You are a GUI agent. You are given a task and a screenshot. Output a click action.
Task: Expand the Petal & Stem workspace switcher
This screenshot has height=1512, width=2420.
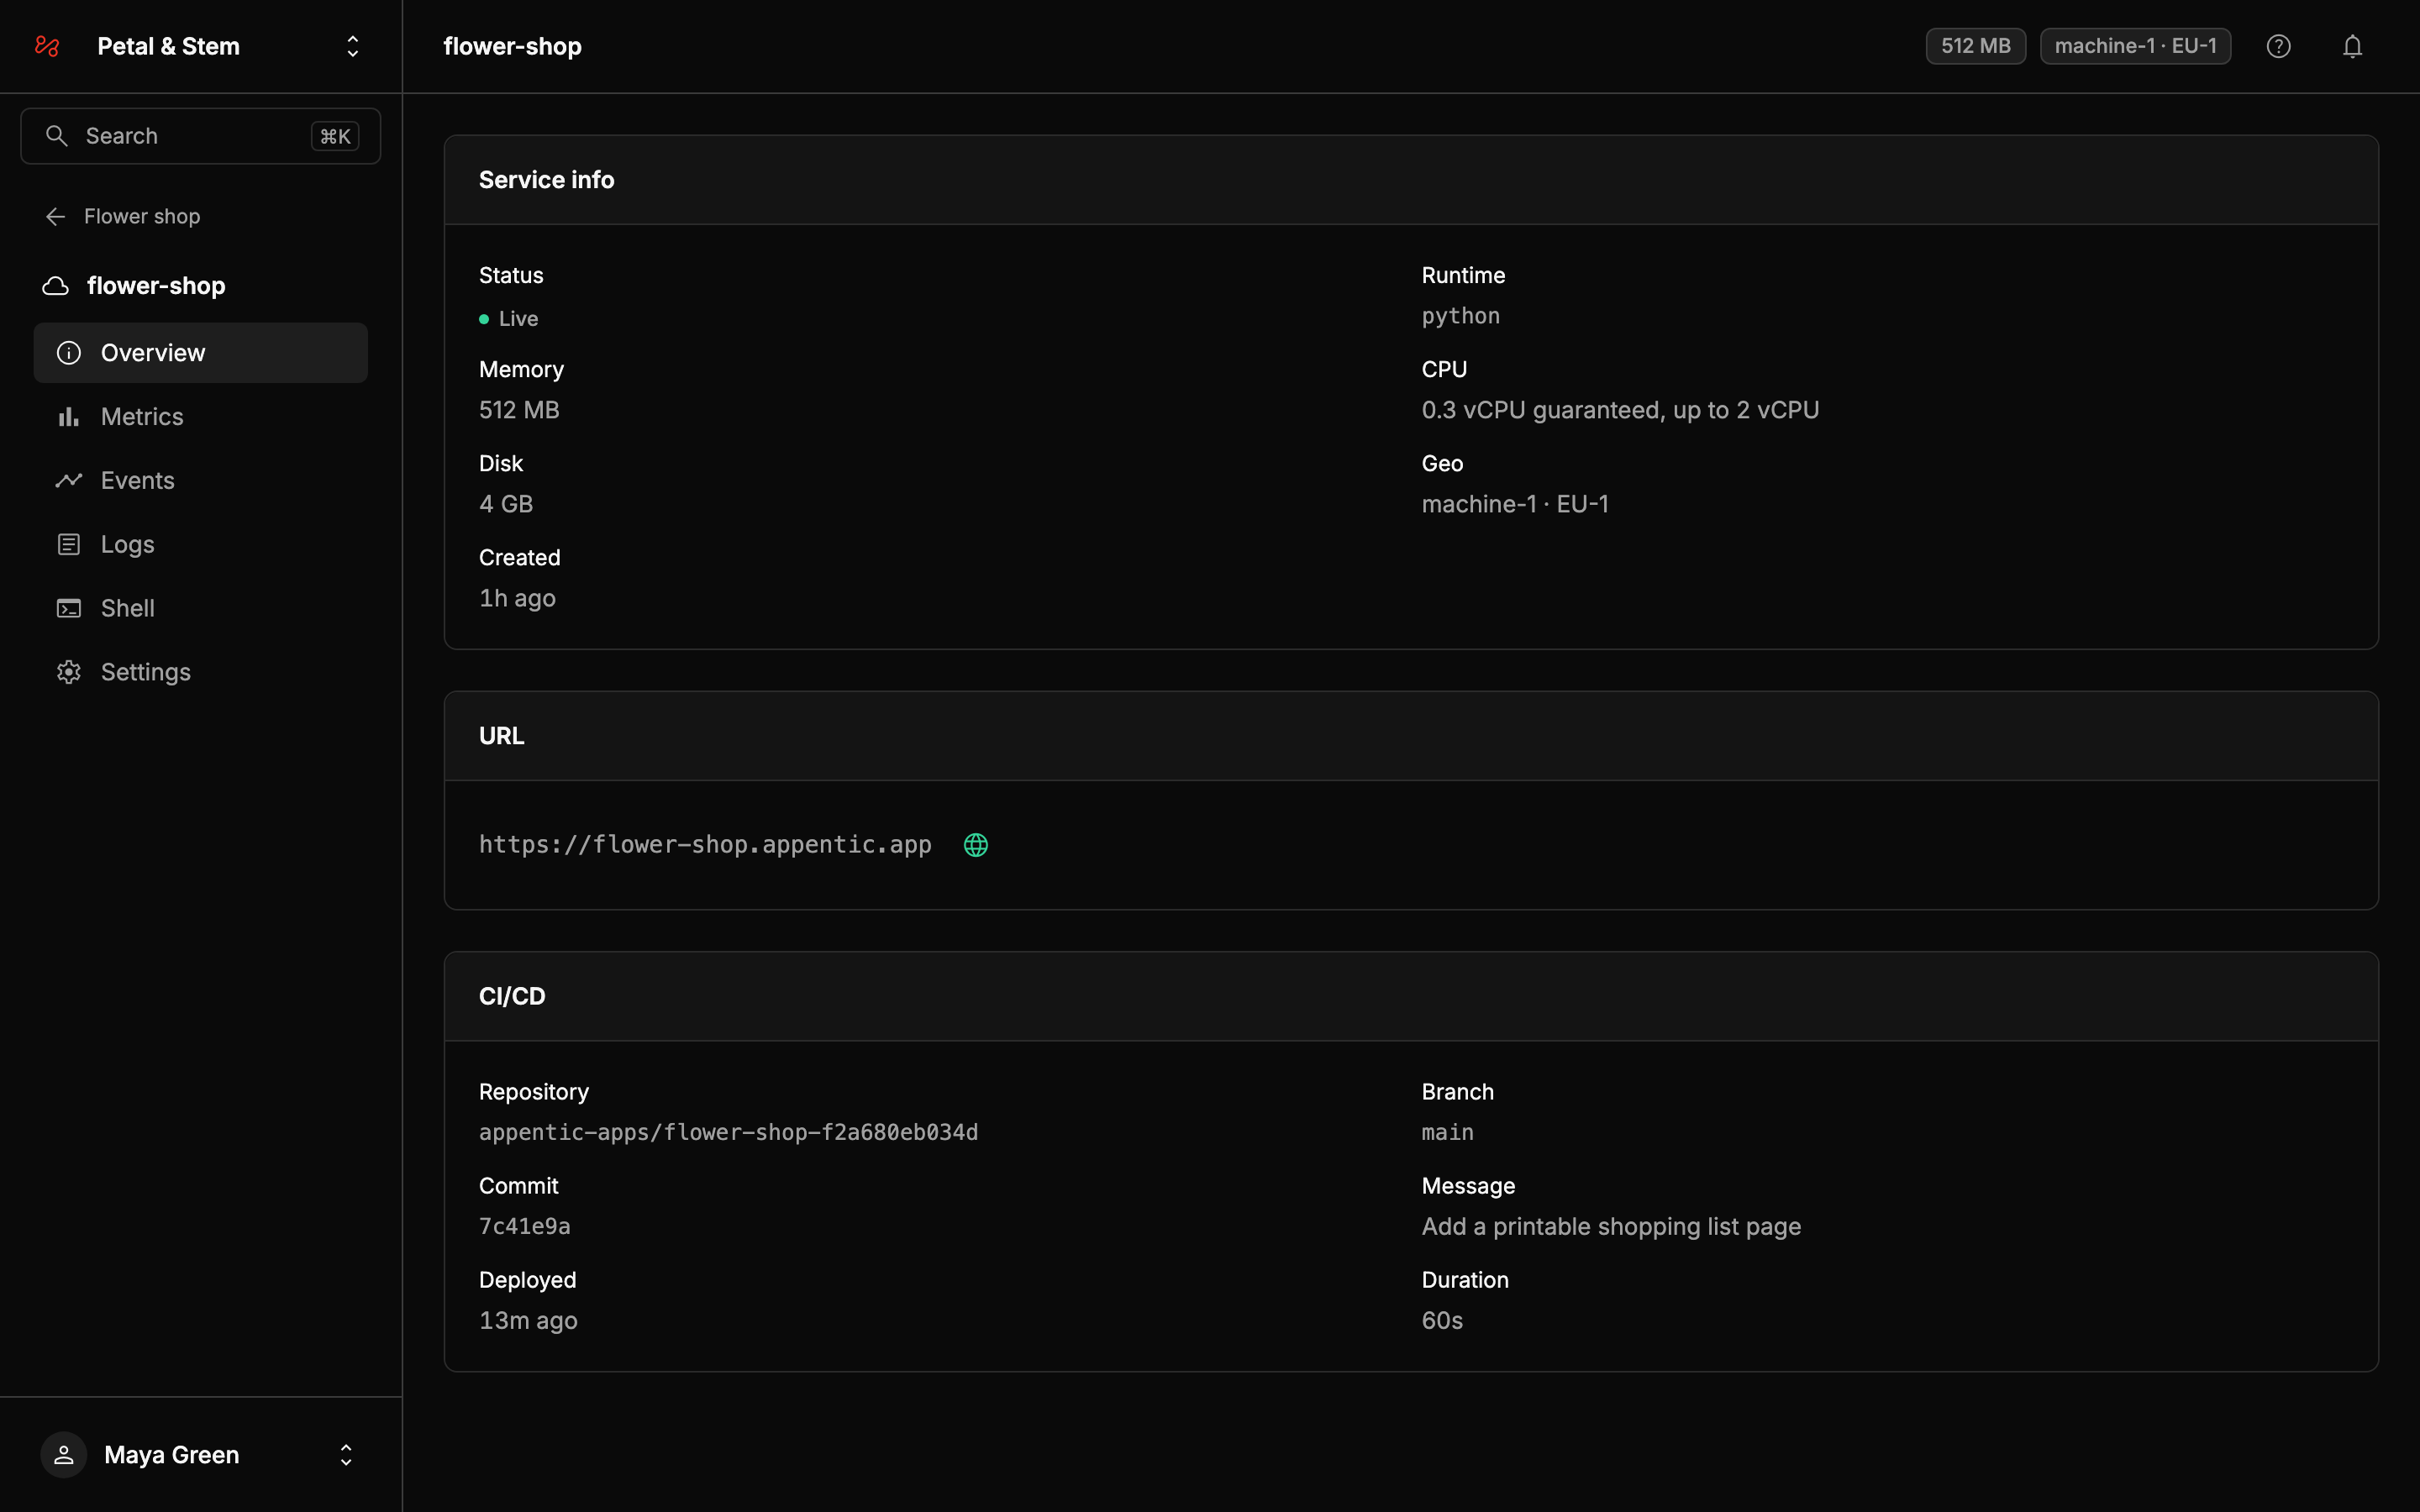352,46
